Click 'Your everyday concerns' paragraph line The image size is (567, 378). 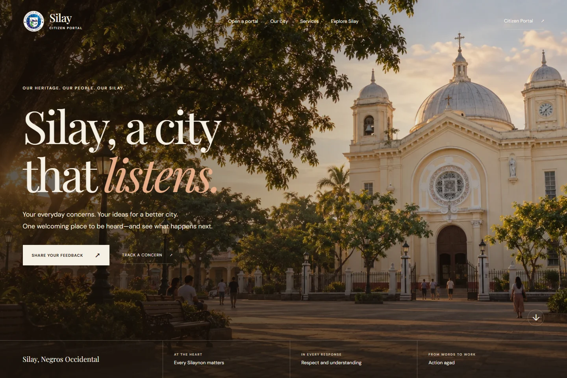[100, 215]
